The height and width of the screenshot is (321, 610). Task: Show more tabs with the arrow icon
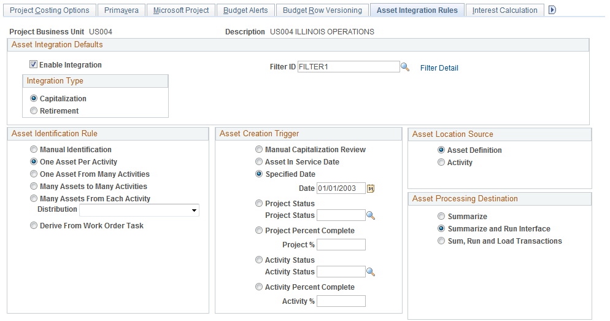point(552,10)
